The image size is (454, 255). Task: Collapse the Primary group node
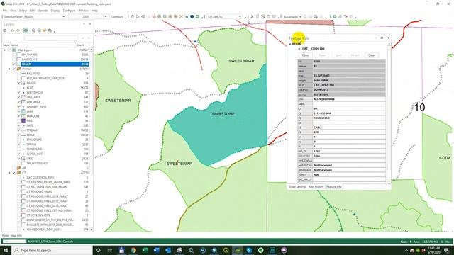(9, 69)
